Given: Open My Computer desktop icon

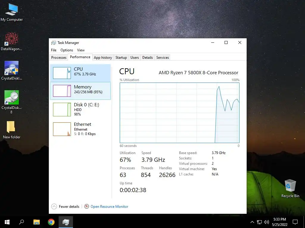Looking at the screenshot, I should (x=12, y=12).
